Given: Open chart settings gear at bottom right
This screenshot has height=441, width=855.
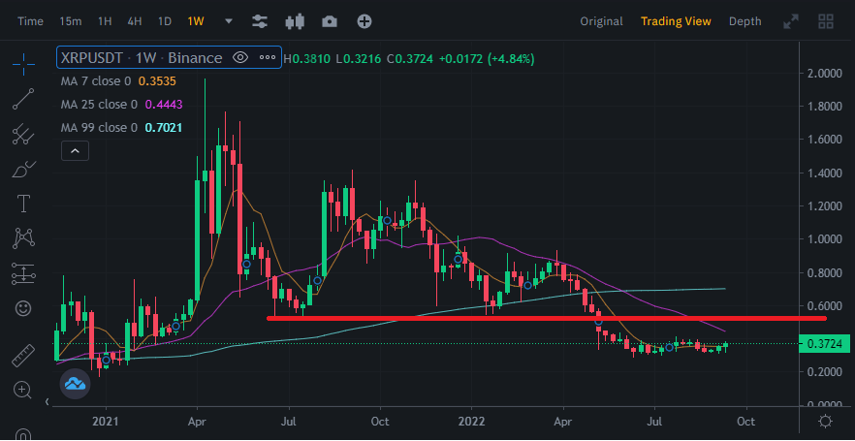Looking at the screenshot, I should point(826,422).
